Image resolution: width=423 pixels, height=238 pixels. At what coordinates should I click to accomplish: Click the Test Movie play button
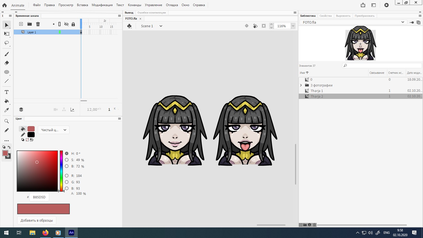pos(387,5)
